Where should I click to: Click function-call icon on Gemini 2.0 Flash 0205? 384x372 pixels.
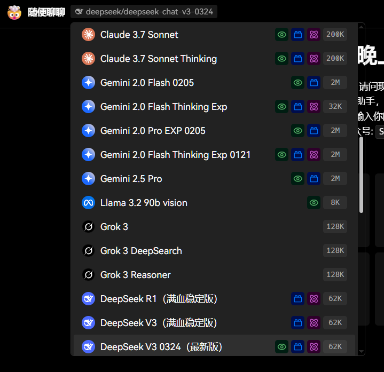tap(314, 83)
